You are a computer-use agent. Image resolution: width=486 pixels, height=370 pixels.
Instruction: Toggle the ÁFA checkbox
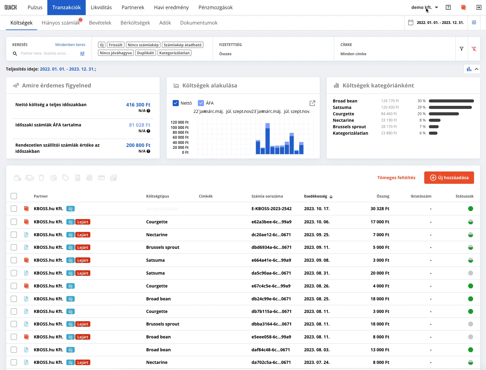point(201,103)
